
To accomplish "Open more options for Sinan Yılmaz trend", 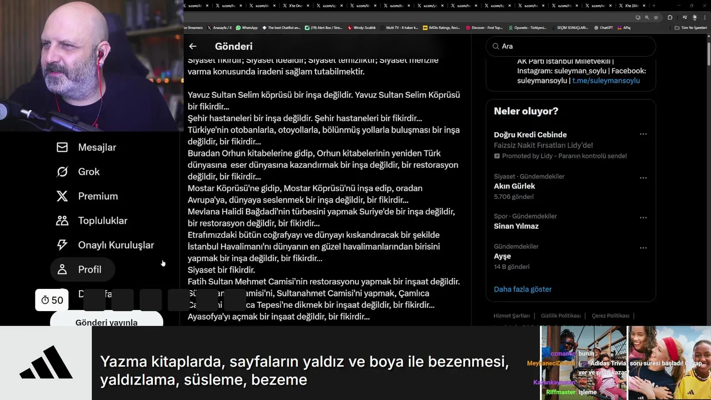I will pos(643,218).
